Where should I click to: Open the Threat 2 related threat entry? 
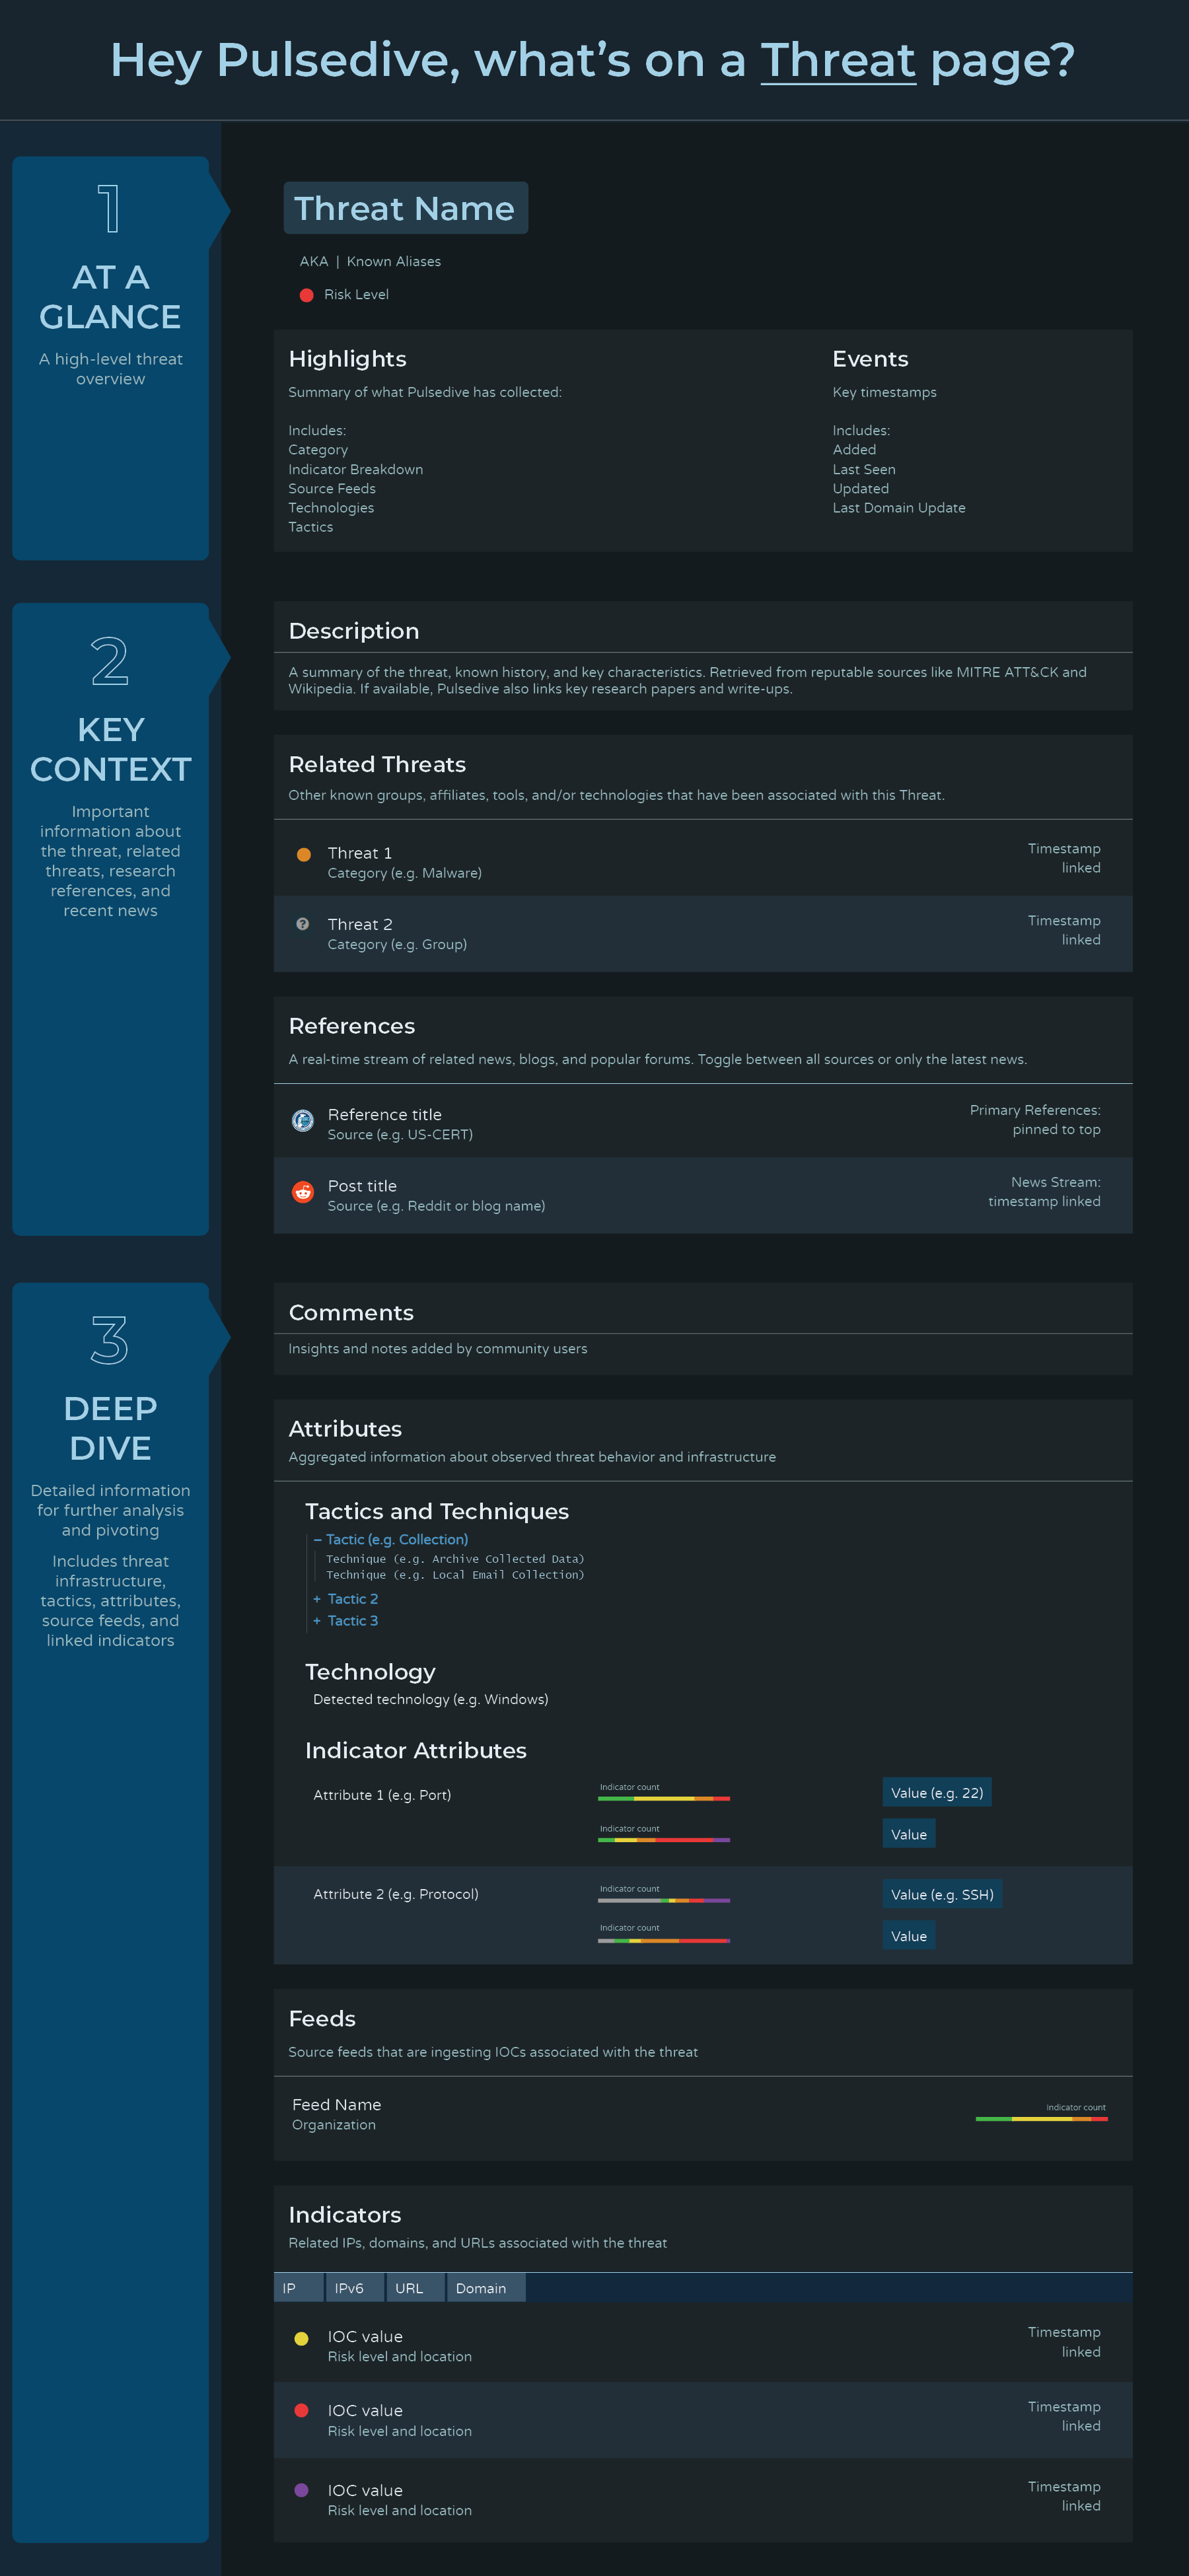click(703, 934)
